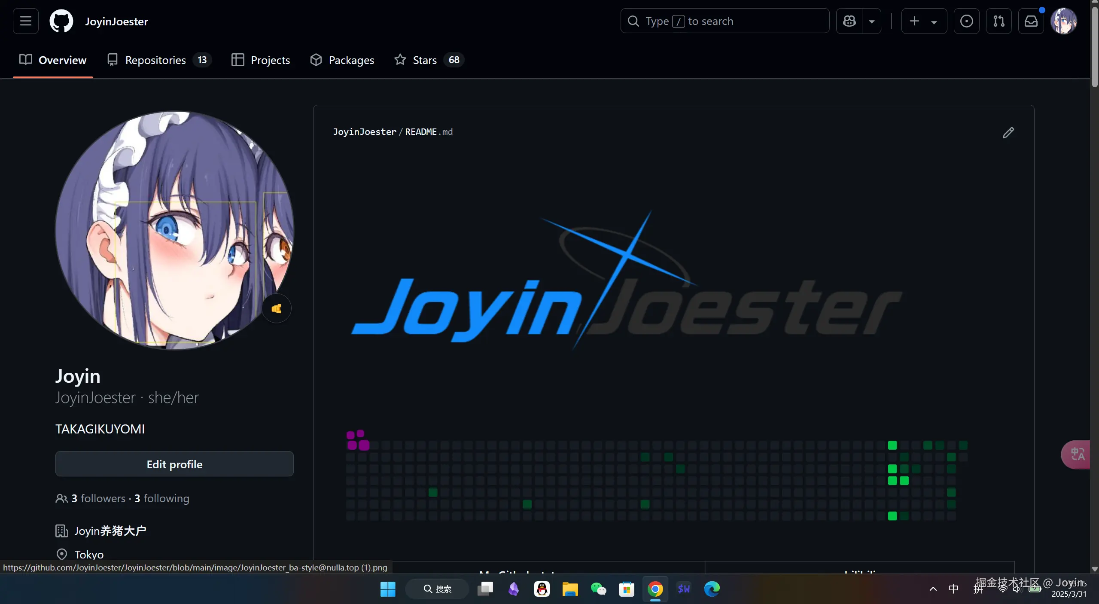
Task: Expand the create new plus dropdown
Action: click(x=923, y=21)
